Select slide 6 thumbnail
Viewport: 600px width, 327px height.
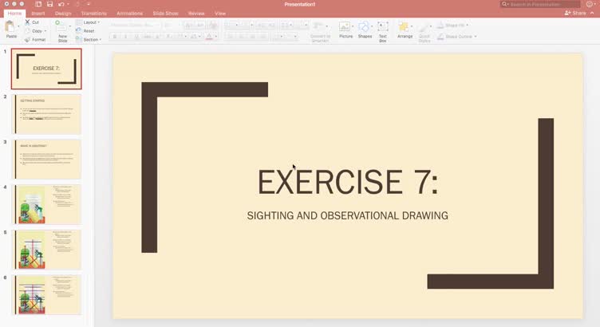pos(48,294)
